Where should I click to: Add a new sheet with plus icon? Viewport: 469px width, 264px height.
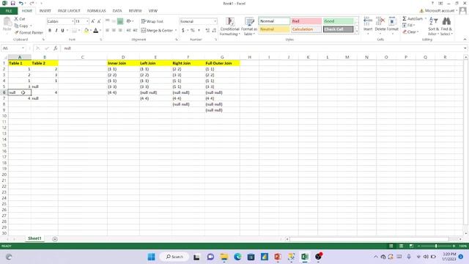tap(55, 239)
